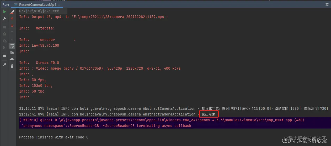Click the Dump Threads camera icon
Viewport: 331px width, 146px height.
point(4,34)
